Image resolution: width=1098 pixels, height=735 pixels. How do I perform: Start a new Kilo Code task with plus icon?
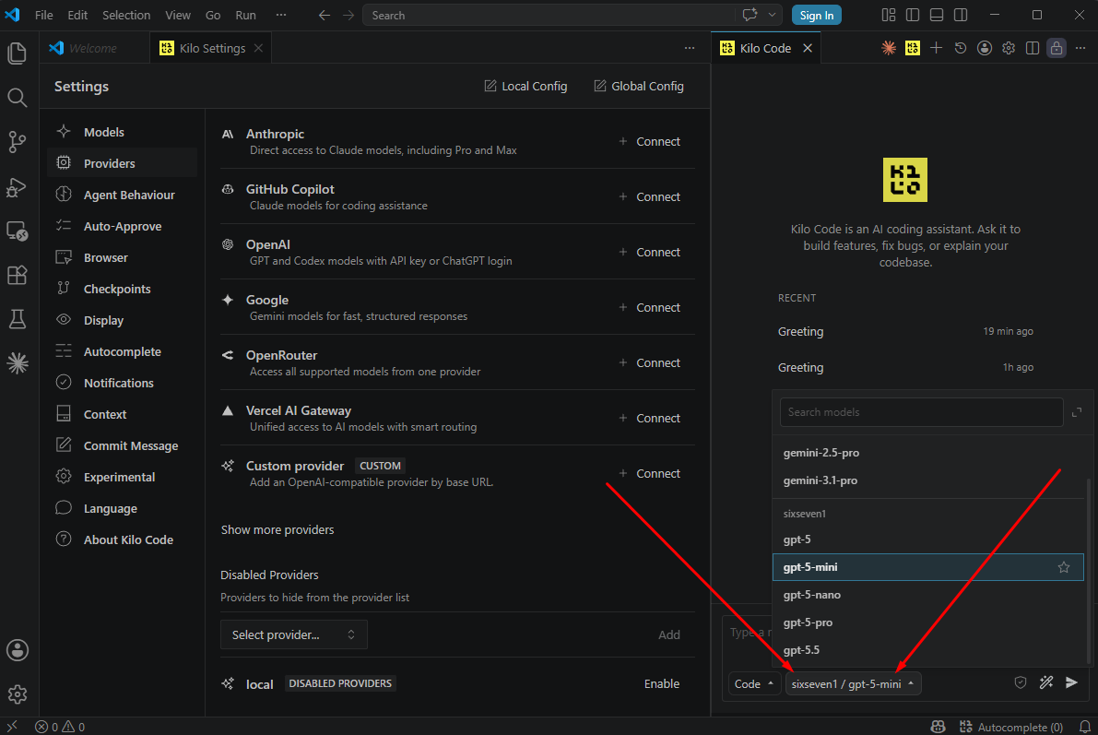937,48
